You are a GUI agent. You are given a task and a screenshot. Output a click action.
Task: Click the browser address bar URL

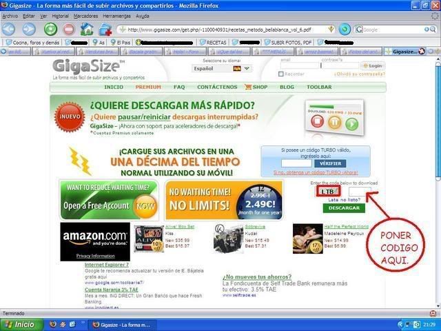[219, 29]
